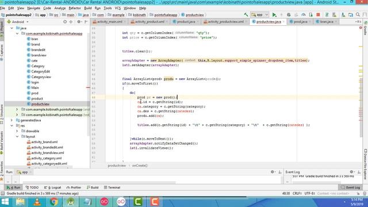Open the TODO tool window
The image size is (368, 207).
pos(32,187)
